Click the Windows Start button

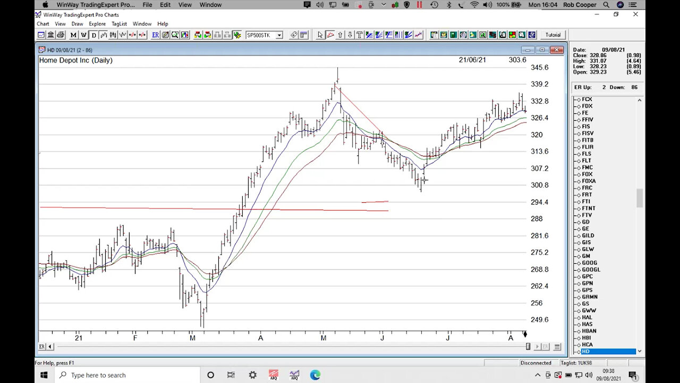(x=45, y=375)
